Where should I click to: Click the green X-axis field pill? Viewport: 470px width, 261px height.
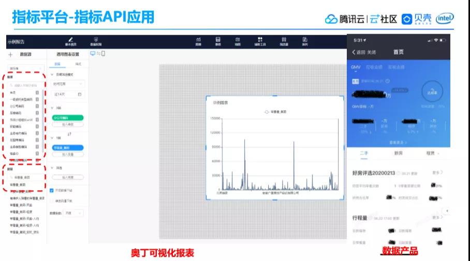(68, 118)
